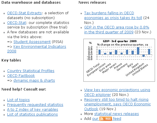Open the OECD Factbook link

coord(21,76)
